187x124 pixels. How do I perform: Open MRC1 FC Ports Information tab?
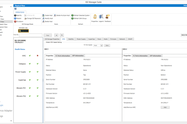pos(63,56)
